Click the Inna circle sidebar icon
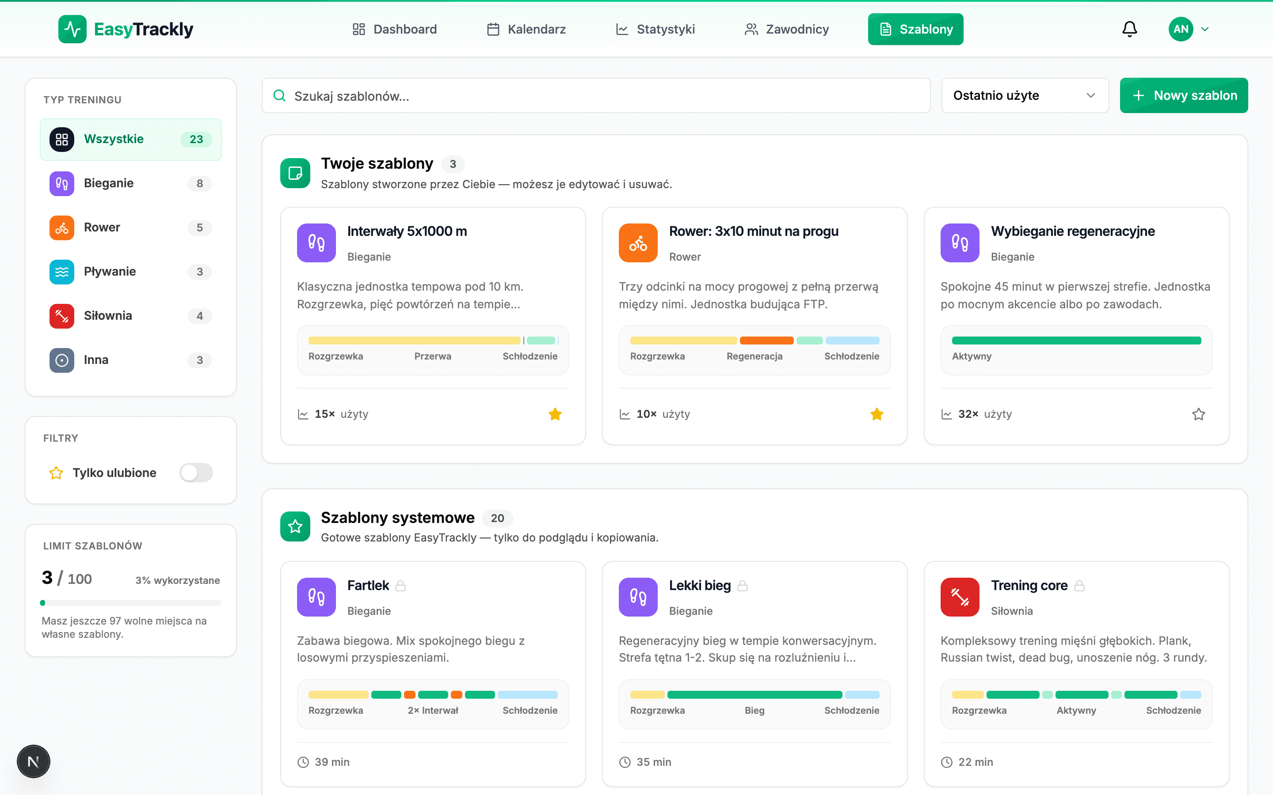 pos(61,360)
